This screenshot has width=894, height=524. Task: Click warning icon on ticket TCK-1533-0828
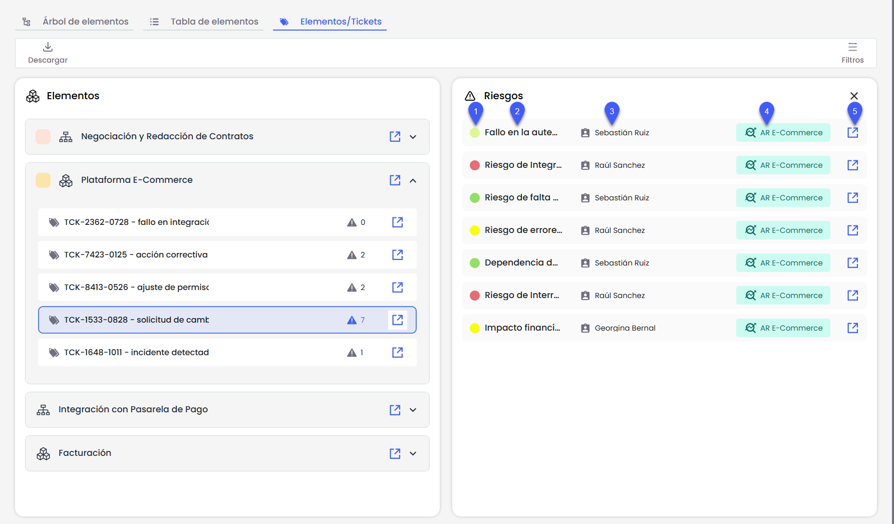[352, 320]
